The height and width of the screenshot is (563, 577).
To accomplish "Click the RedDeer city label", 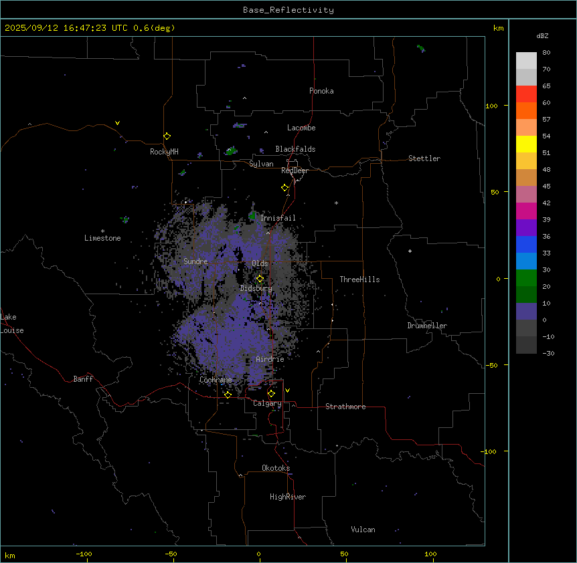I will click(295, 171).
